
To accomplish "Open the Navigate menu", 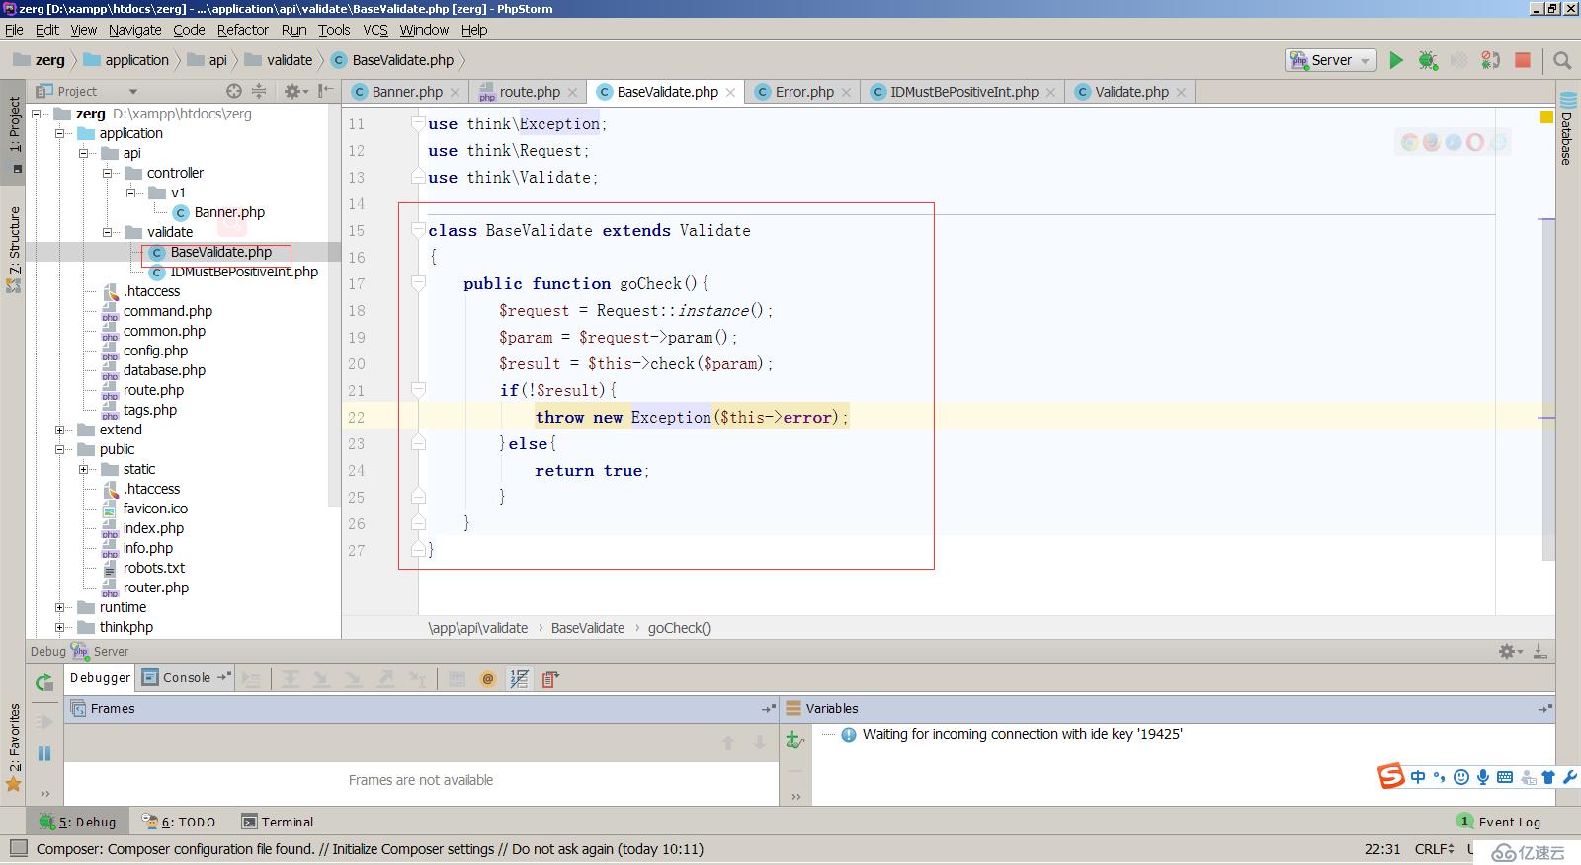I will pos(134,30).
